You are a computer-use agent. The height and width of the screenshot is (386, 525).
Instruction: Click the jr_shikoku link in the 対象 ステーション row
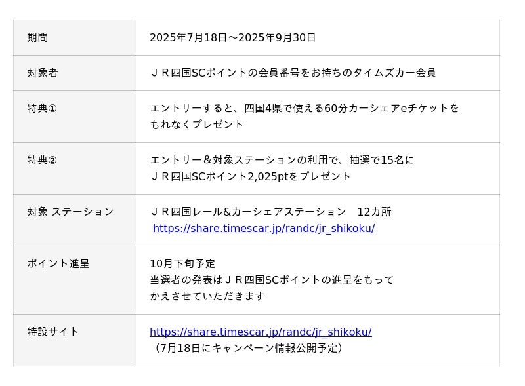pyautogui.click(x=264, y=229)
